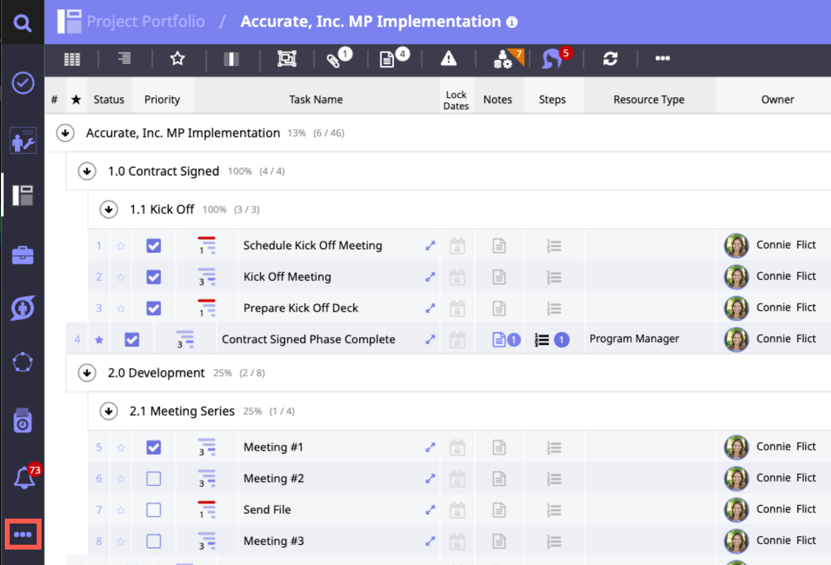Collapse the 1.0 Contract Signed group
Screen dimensions: 831x565
87,171
